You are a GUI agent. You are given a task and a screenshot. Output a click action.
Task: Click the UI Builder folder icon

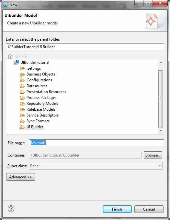coord(22,127)
